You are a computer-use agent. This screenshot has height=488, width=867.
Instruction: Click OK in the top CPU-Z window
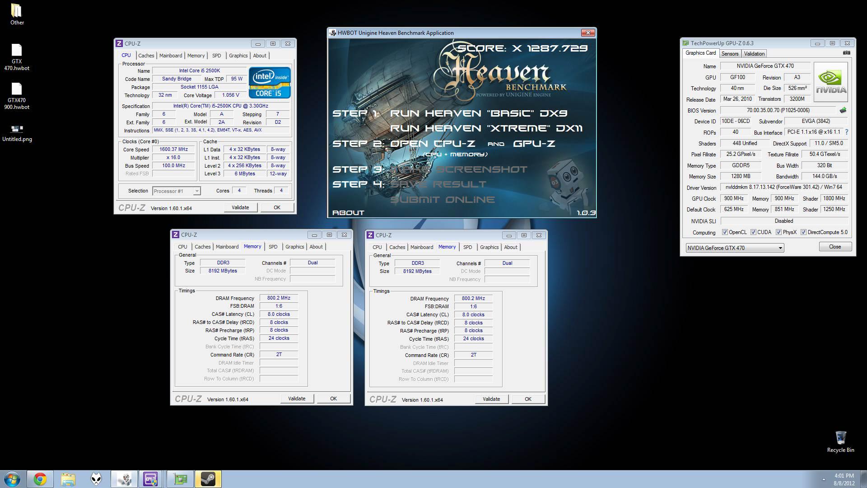[x=277, y=207]
